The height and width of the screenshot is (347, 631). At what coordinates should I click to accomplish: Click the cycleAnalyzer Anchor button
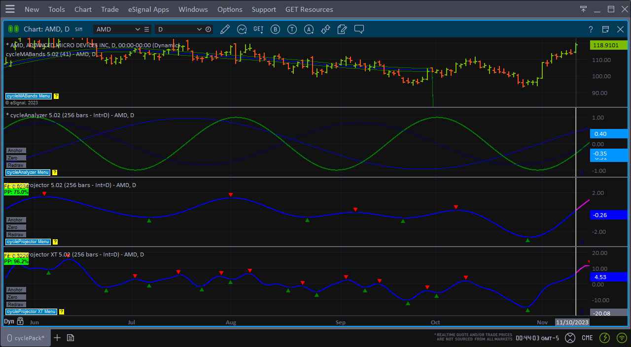pyautogui.click(x=16, y=151)
